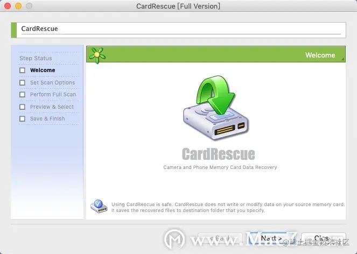Click the CardRescue drive with green arrow logo
This screenshot has height=254, width=357.
215,108
